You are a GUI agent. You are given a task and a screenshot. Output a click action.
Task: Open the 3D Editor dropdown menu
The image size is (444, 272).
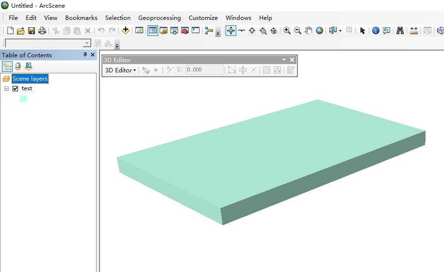tap(120, 70)
